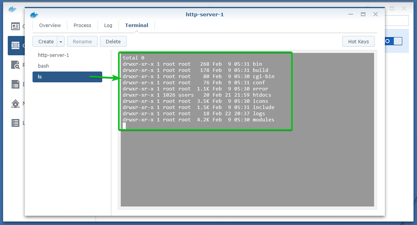The image size is (417, 225).
Task: Click the 'logs' directory name in terminal
Action: [259, 114]
